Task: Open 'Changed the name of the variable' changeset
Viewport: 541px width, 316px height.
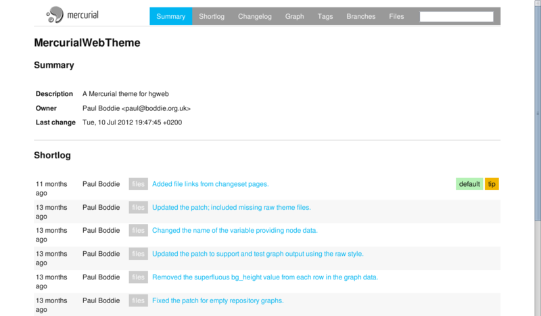Action: click(235, 230)
